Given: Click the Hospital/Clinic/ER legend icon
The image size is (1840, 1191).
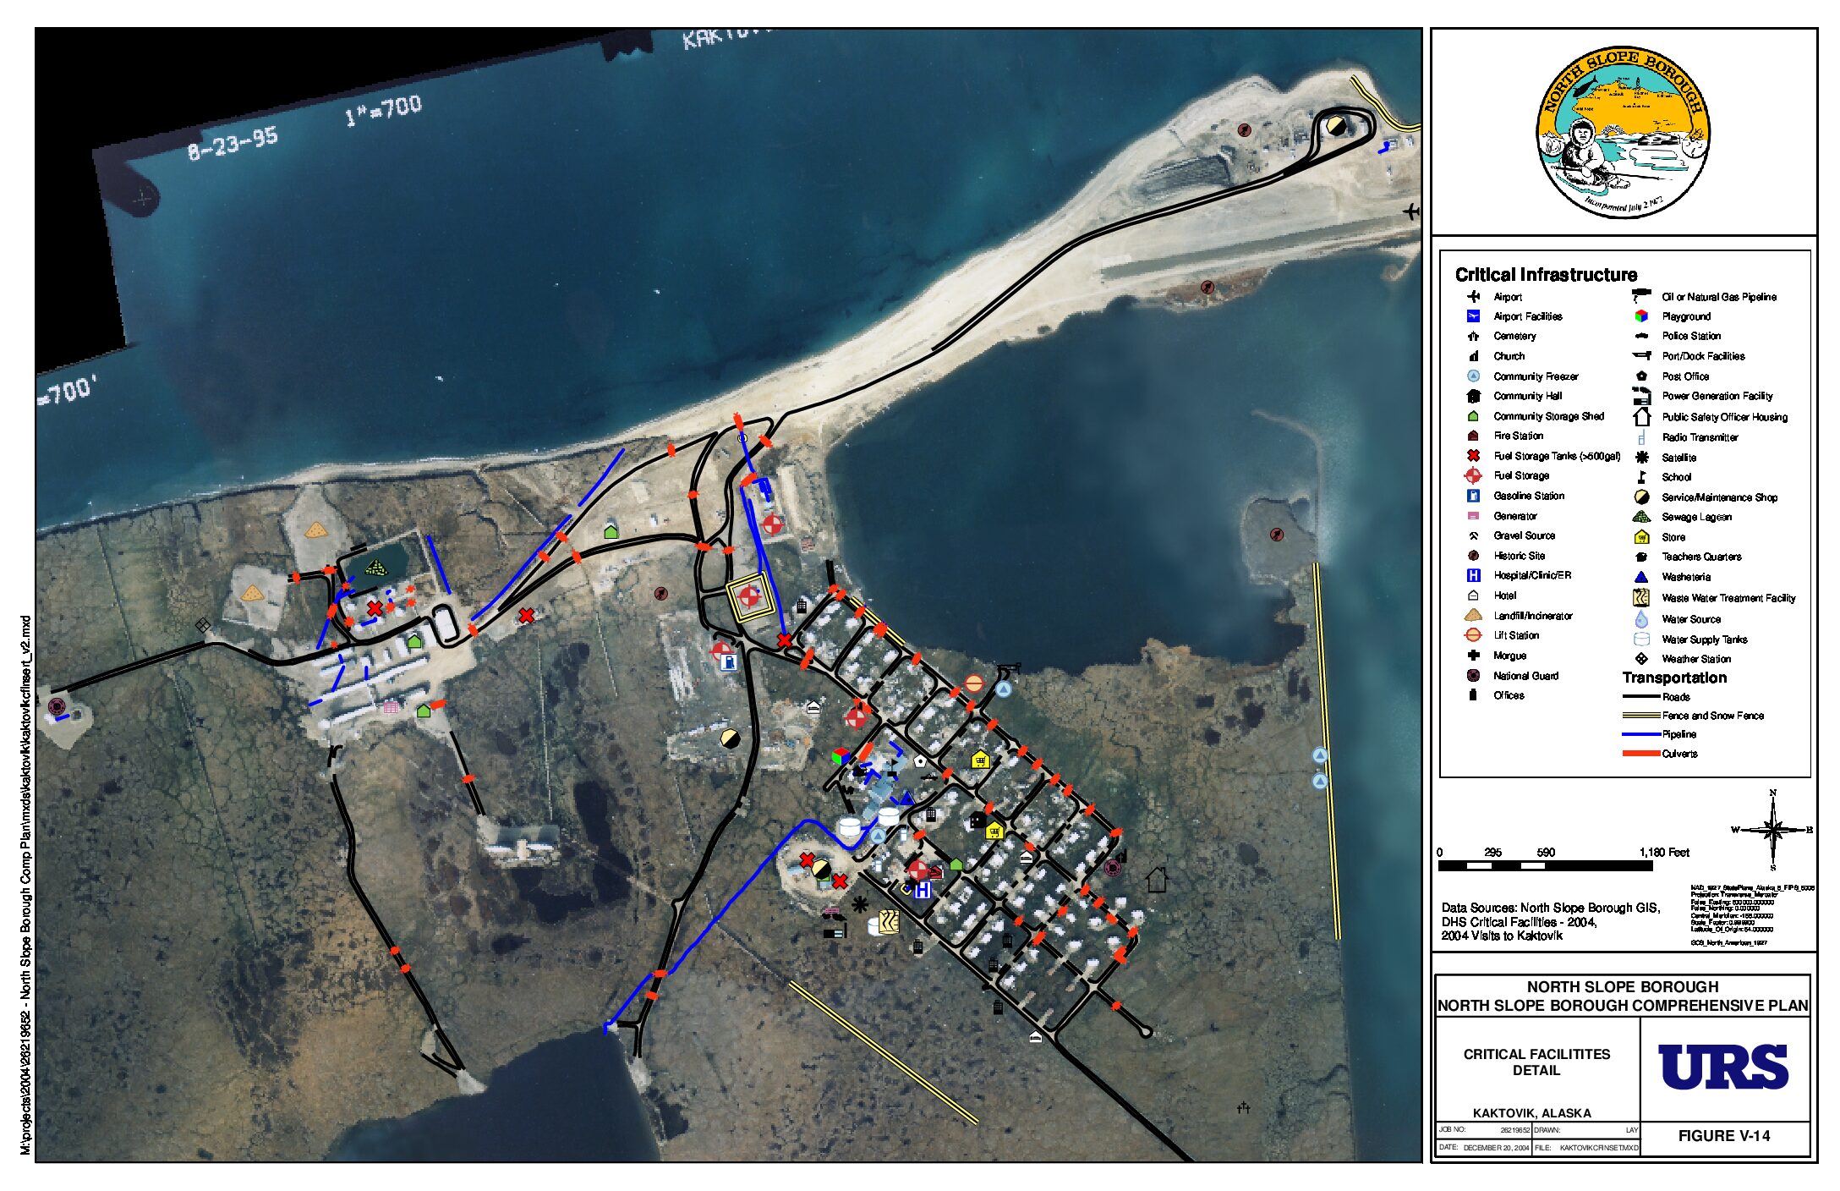Looking at the screenshot, I should [x=1473, y=575].
